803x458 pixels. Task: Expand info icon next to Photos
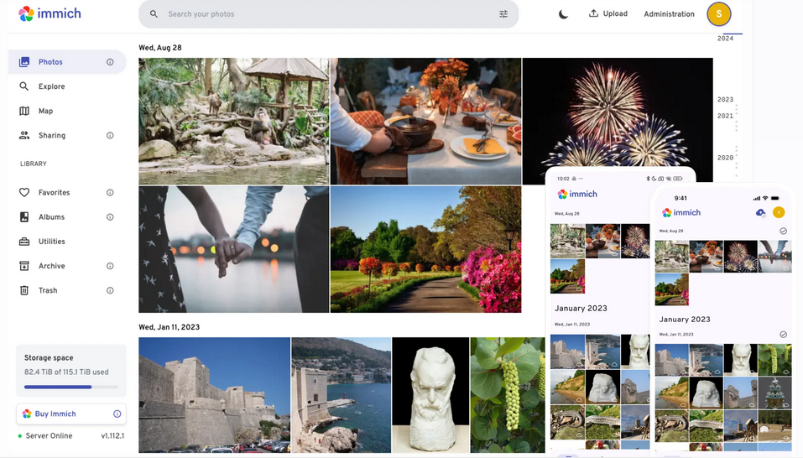click(110, 62)
